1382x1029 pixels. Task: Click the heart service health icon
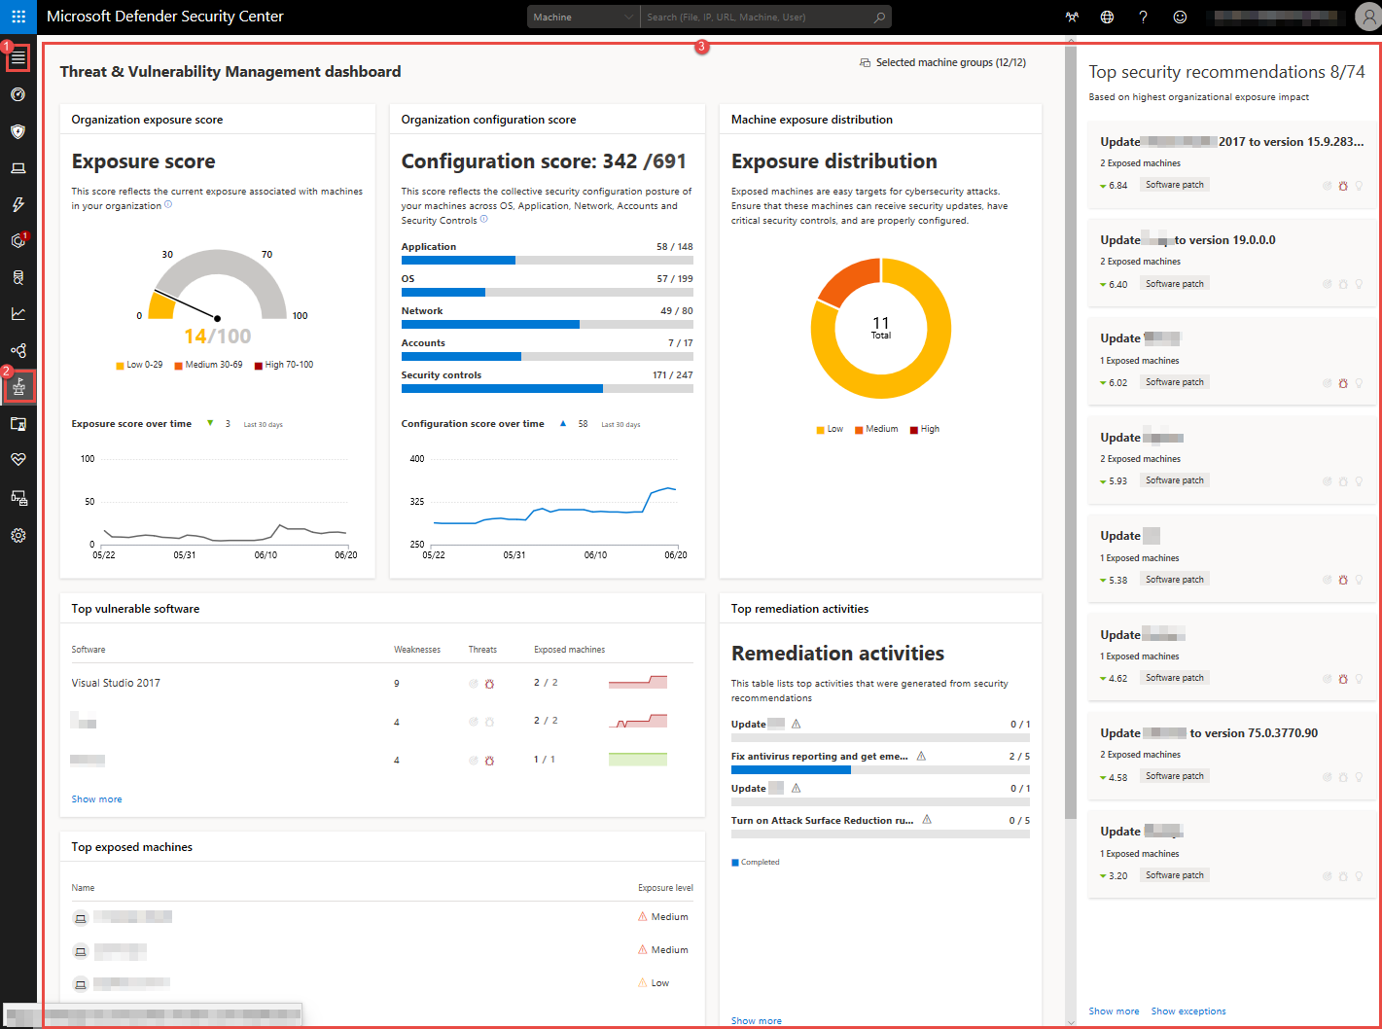point(18,459)
